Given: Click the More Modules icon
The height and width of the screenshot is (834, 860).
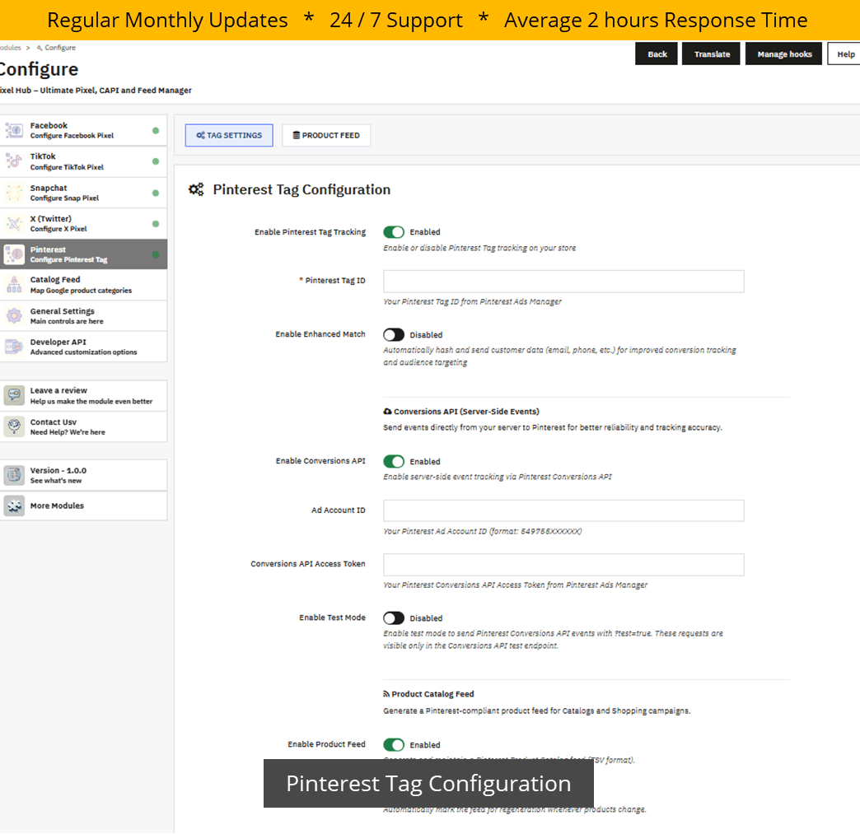Looking at the screenshot, I should [14, 506].
